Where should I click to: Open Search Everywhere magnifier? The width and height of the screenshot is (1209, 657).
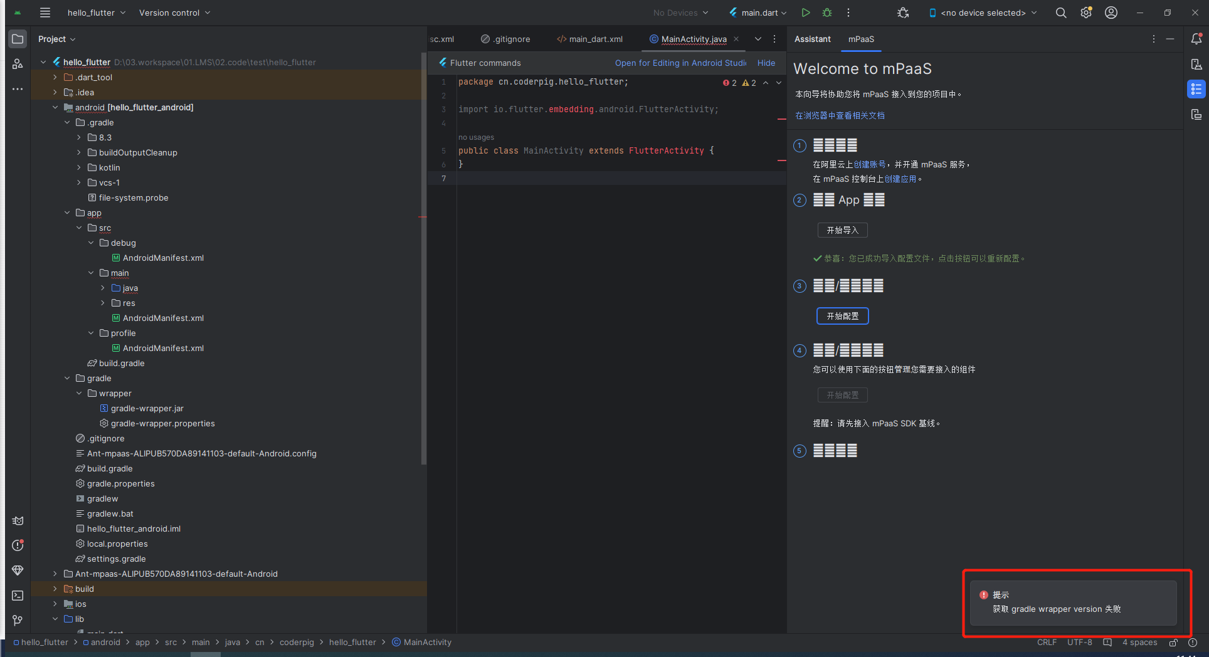click(x=1061, y=13)
